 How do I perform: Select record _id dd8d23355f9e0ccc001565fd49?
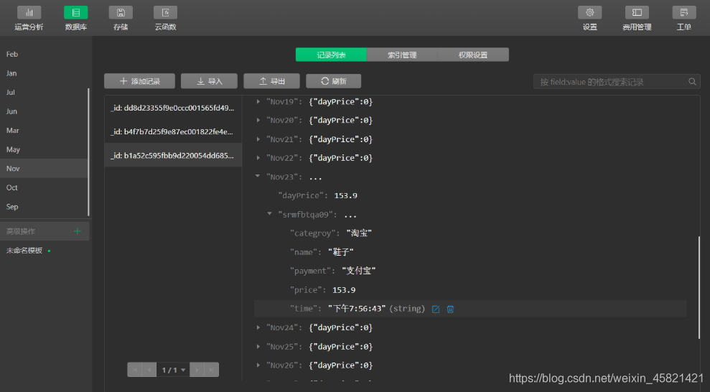click(173, 108)
